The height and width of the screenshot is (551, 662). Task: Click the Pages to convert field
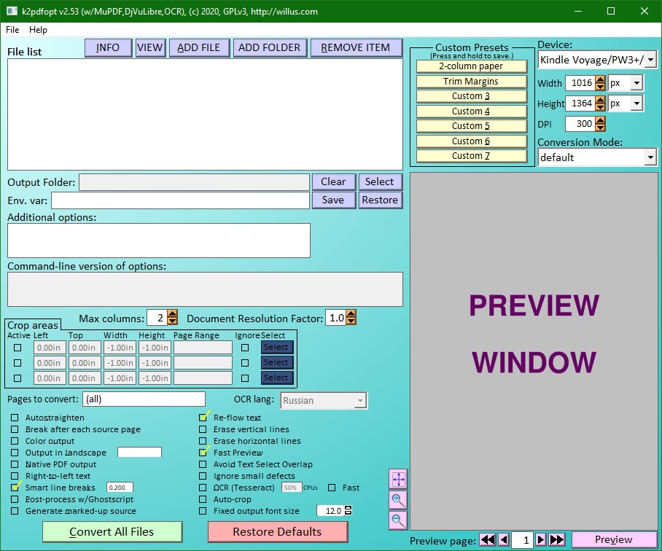(x=144, y=399)
